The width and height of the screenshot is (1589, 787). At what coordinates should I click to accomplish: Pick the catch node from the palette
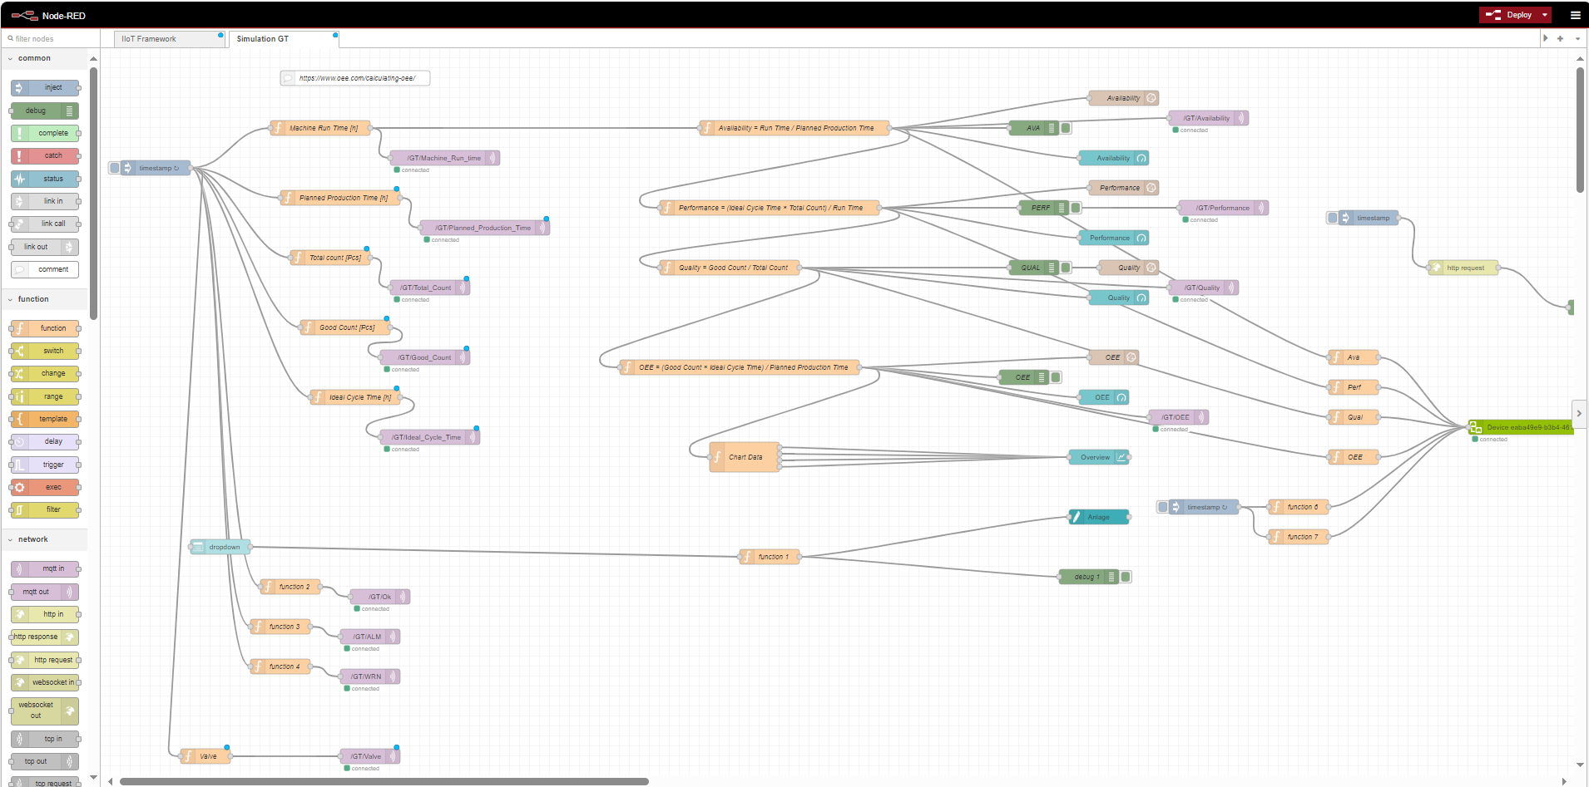(46, 155)
